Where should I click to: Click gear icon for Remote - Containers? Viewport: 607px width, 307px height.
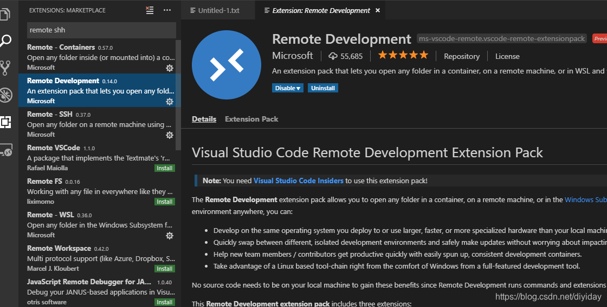(170, 68)
